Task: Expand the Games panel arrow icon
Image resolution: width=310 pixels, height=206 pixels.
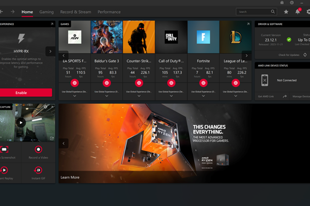Action: 248,24
